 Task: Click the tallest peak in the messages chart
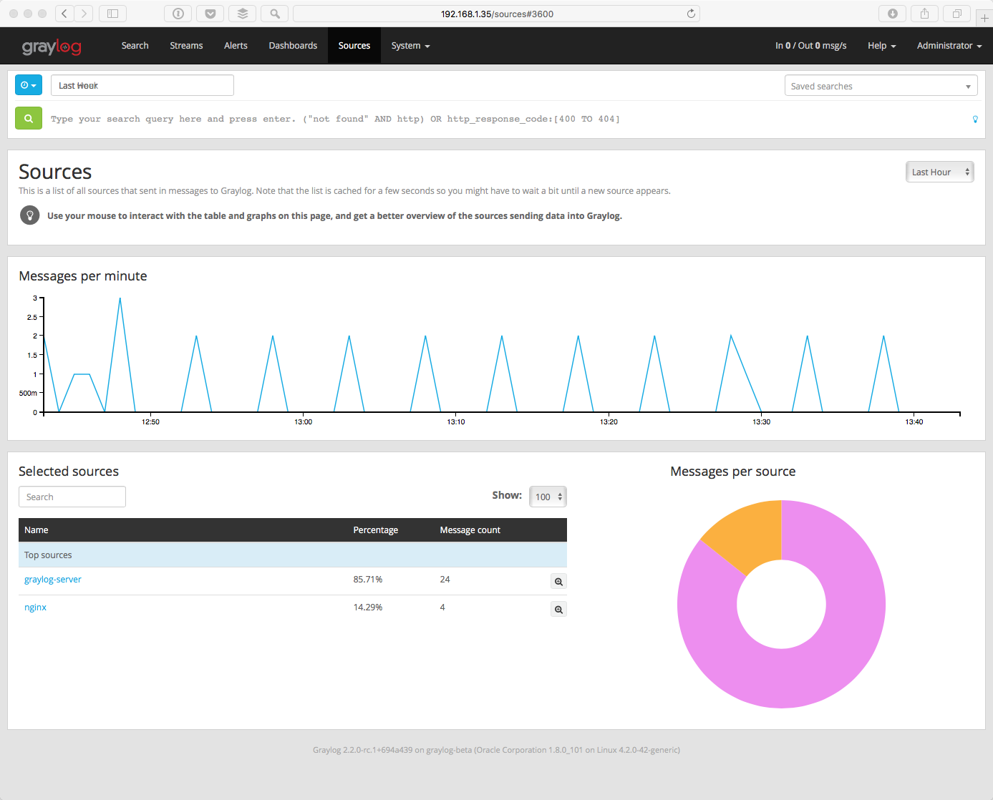tap(120, 299)
